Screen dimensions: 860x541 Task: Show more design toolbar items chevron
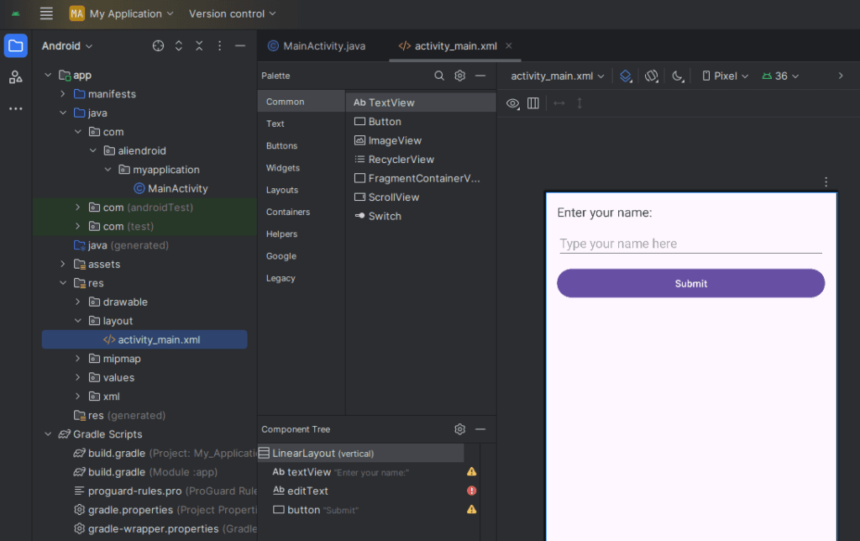pos(840,76)
